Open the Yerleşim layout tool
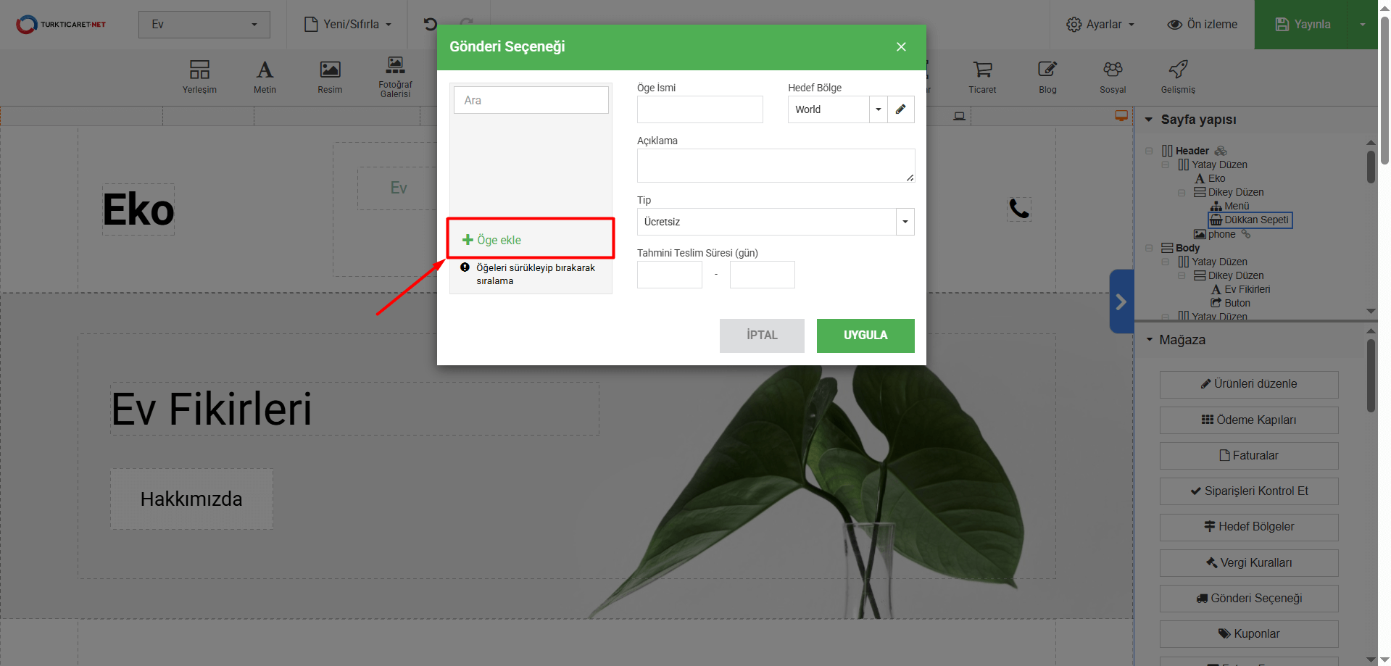Image resolution: width=1391 pixels, height=666 pixels. [x=199, y=76]
